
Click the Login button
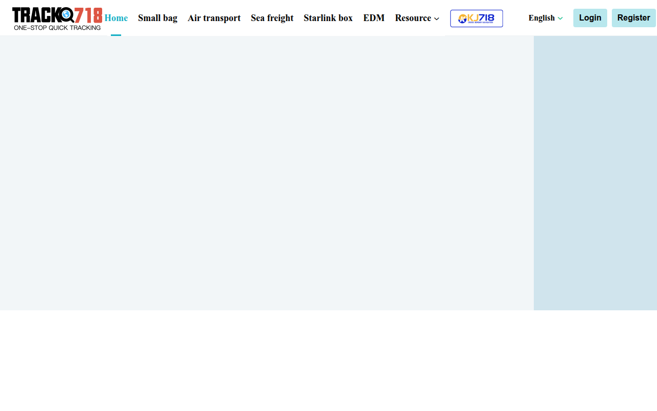tap(590, 18)
